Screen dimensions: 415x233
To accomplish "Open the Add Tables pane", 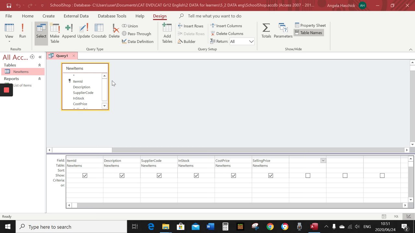I will pos(167,33).
